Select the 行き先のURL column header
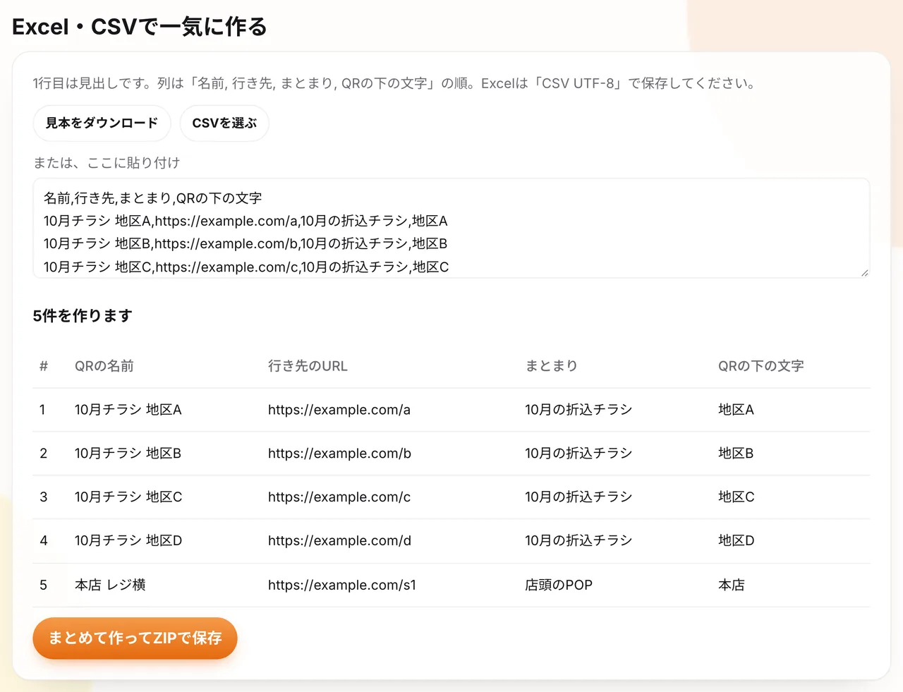This screenshot has height=692, width=903. coord(308,366)
